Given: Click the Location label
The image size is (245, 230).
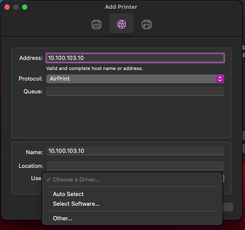Looking at the screenshot, I should click(31, 166).
